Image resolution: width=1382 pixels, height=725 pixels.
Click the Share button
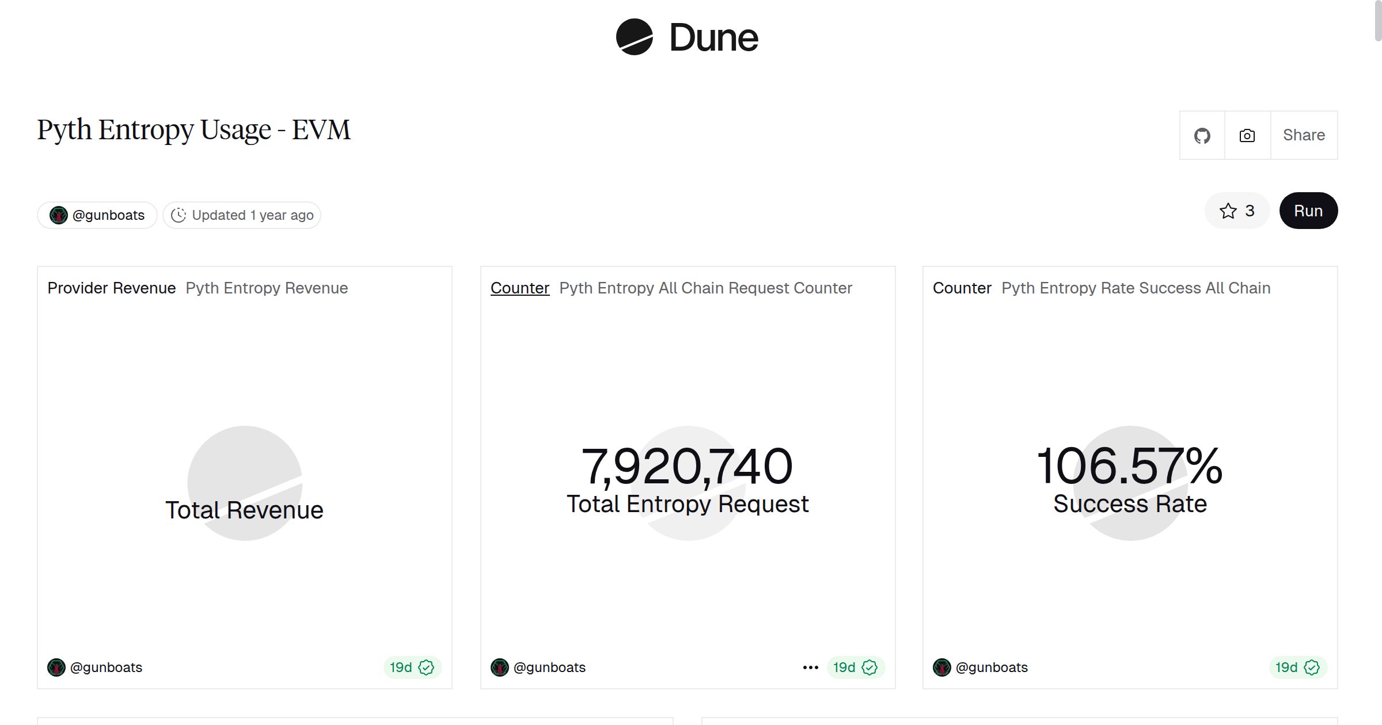[x=1304, y=135]
